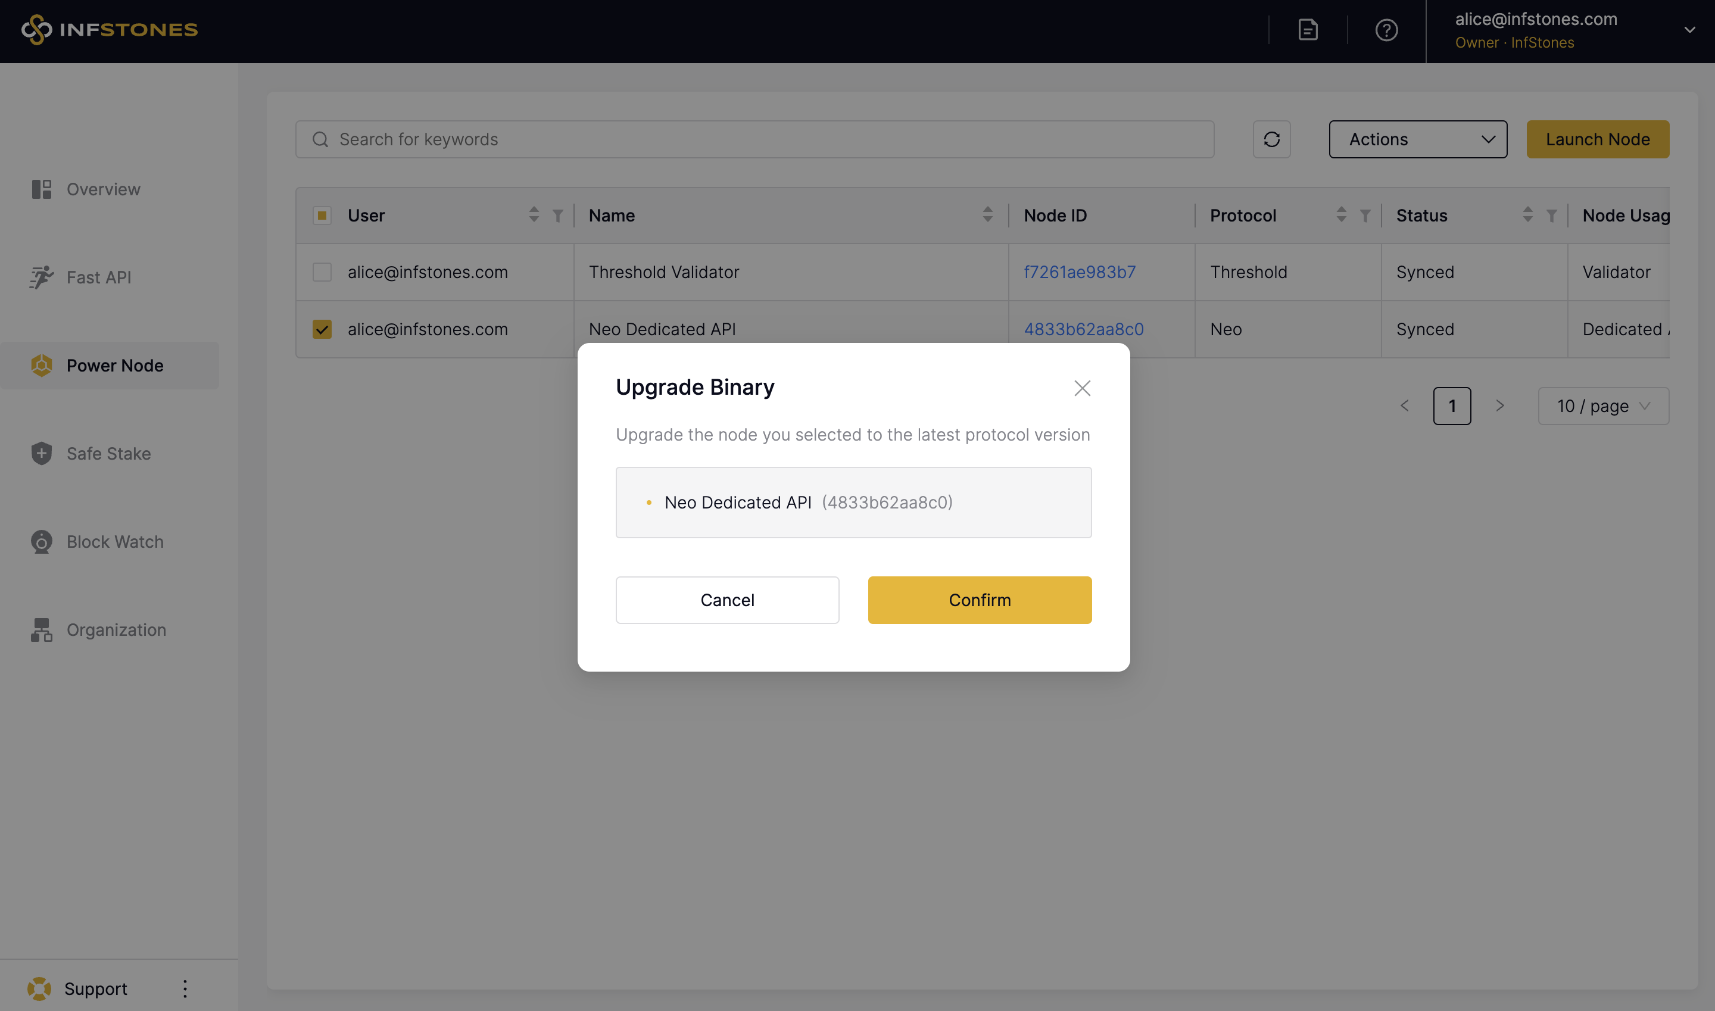Open the 10 / page size dropdown
The image size is (1715, 1011).
(x=1602, y=406)
